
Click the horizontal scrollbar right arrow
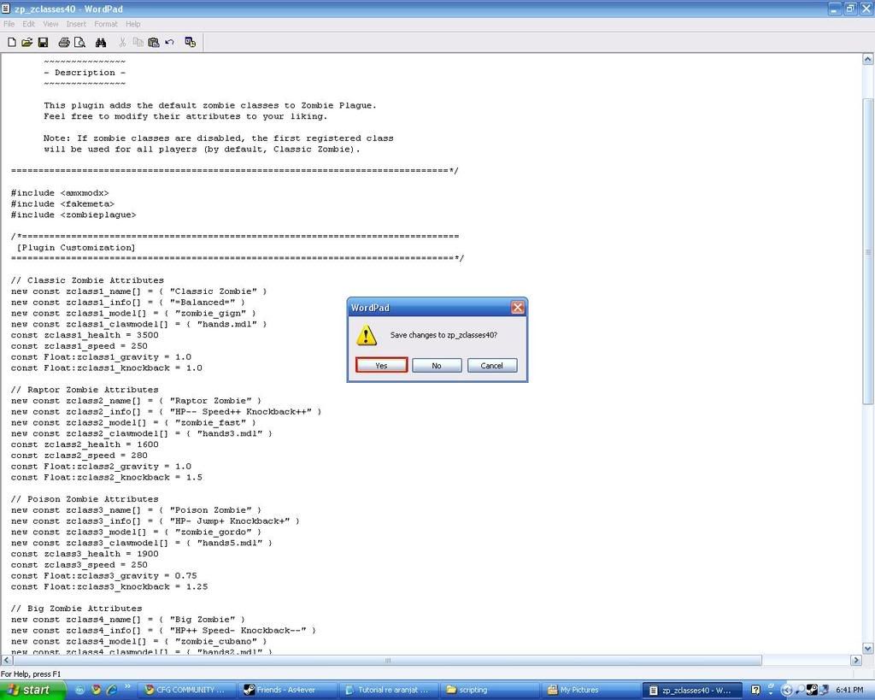pyautogui.click(x=856, y=661)
